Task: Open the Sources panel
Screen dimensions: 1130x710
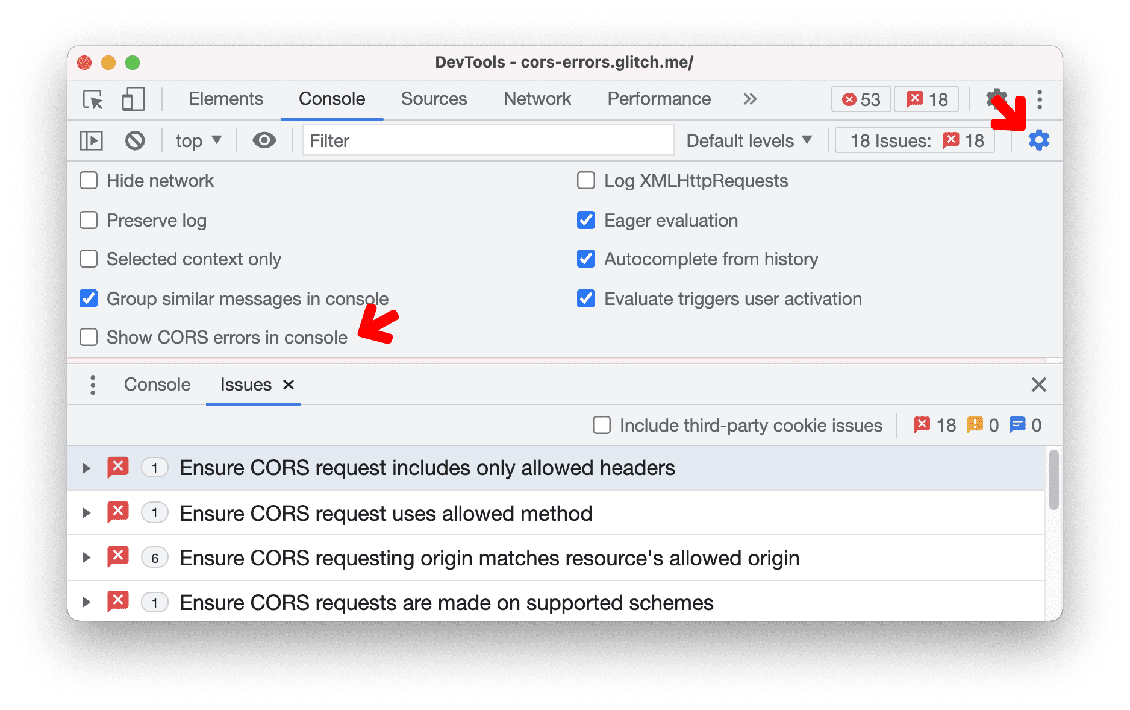Action: coord(434,99)
